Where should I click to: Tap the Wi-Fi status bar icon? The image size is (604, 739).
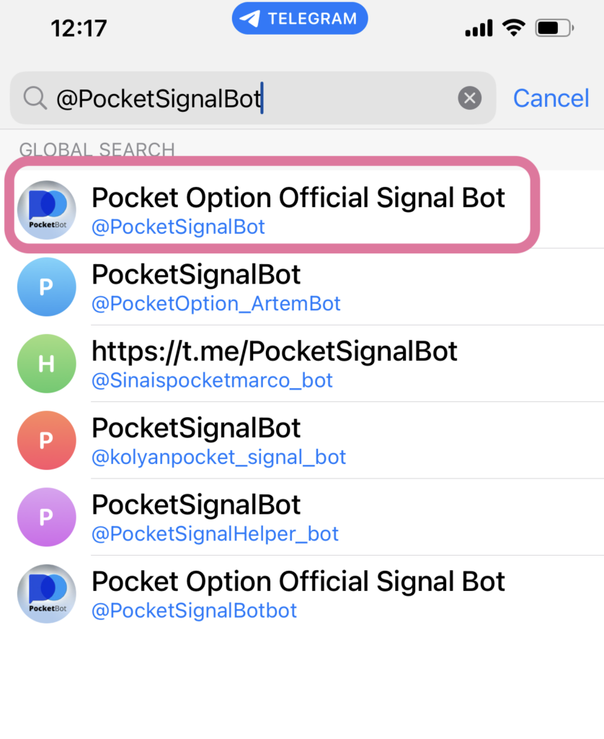pos(515,28)
